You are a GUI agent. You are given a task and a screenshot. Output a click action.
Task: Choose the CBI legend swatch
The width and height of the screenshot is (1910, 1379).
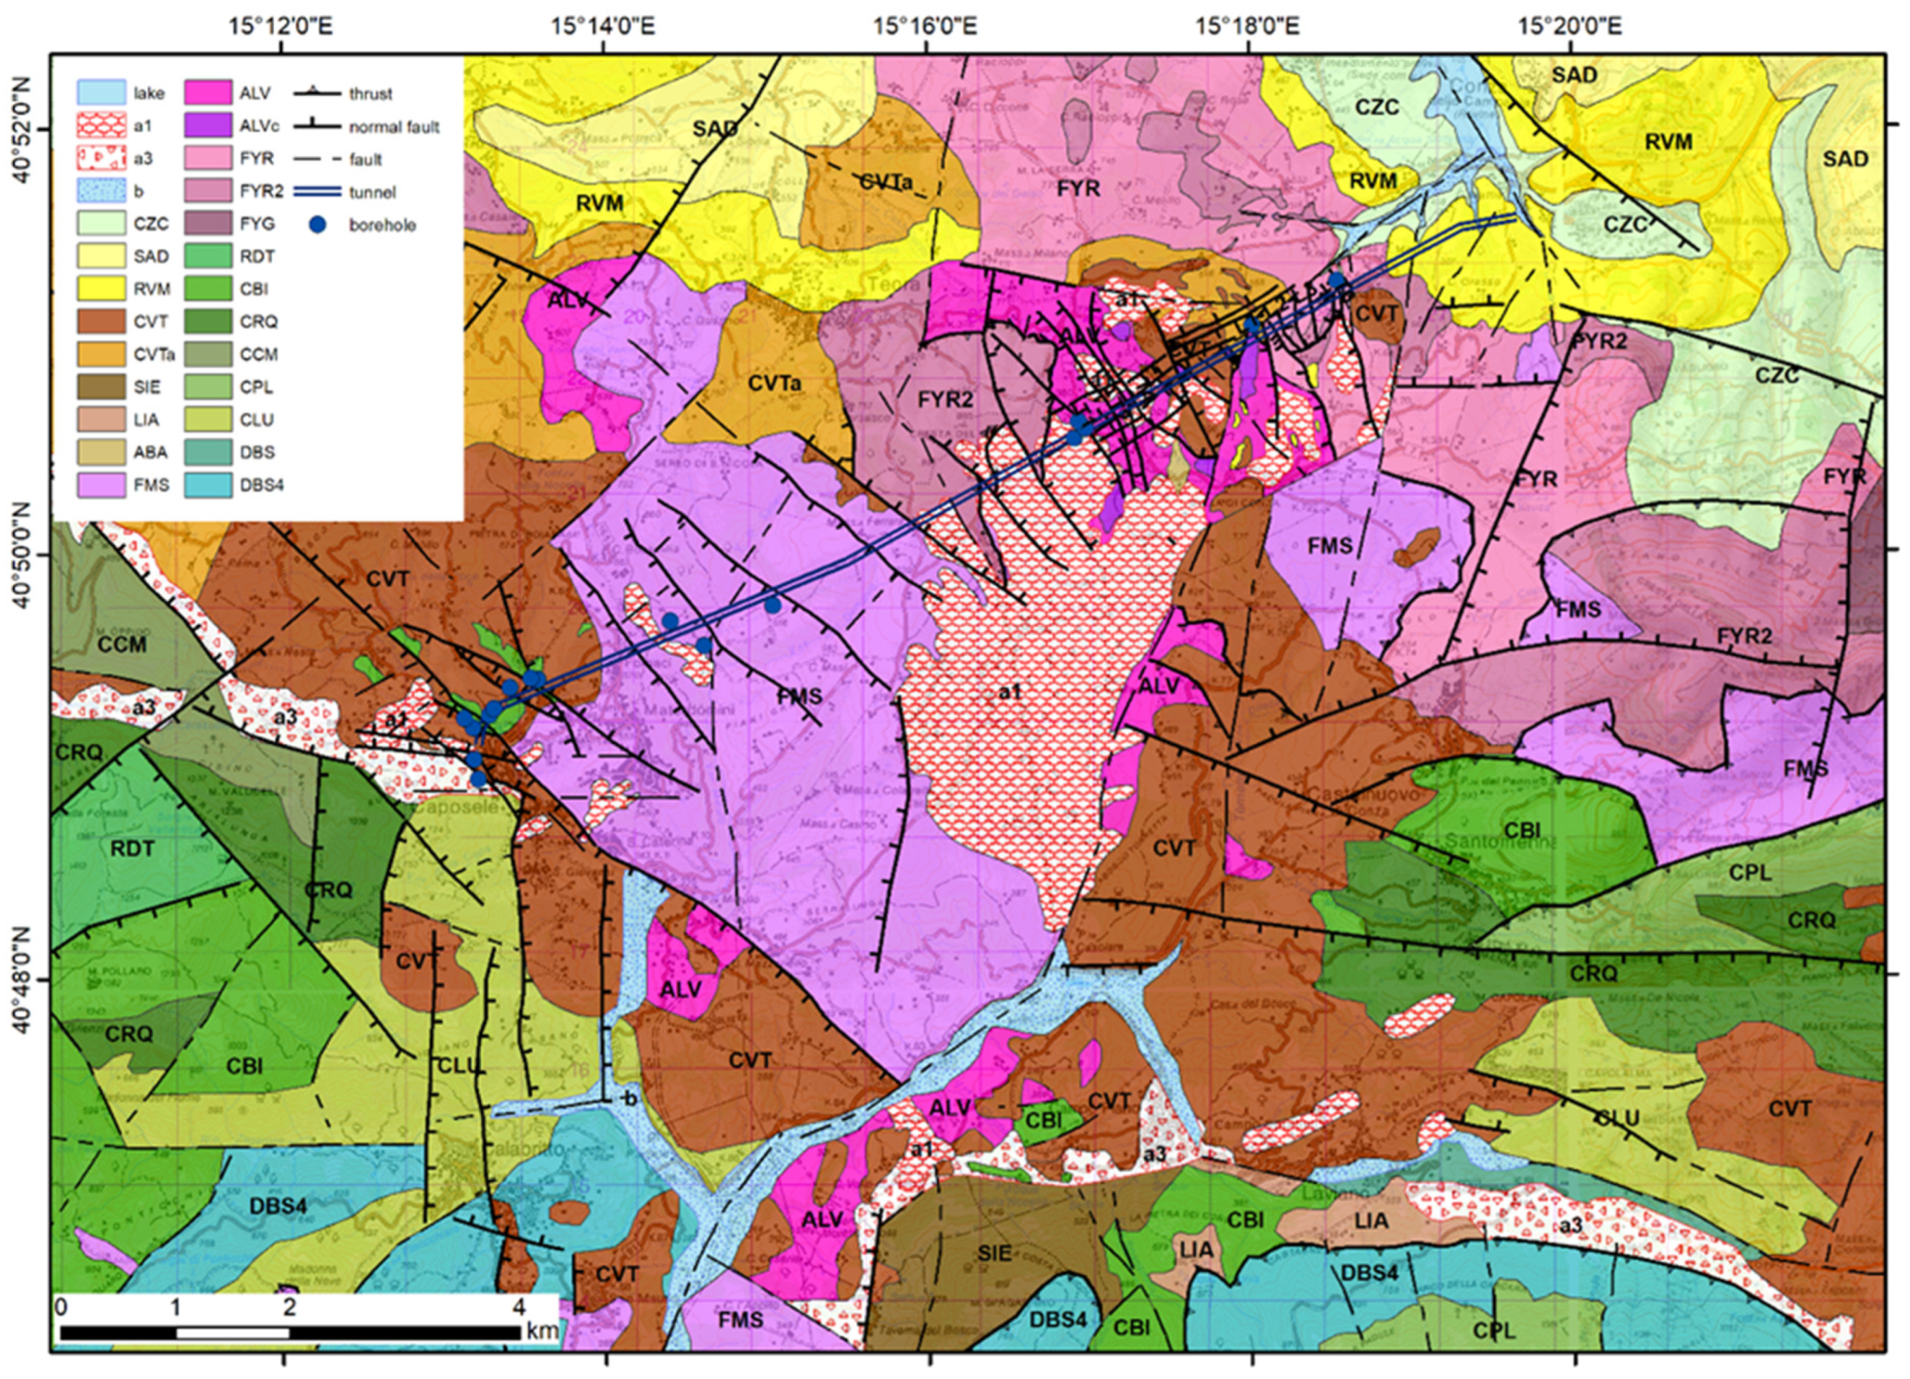tap(209, 289)
